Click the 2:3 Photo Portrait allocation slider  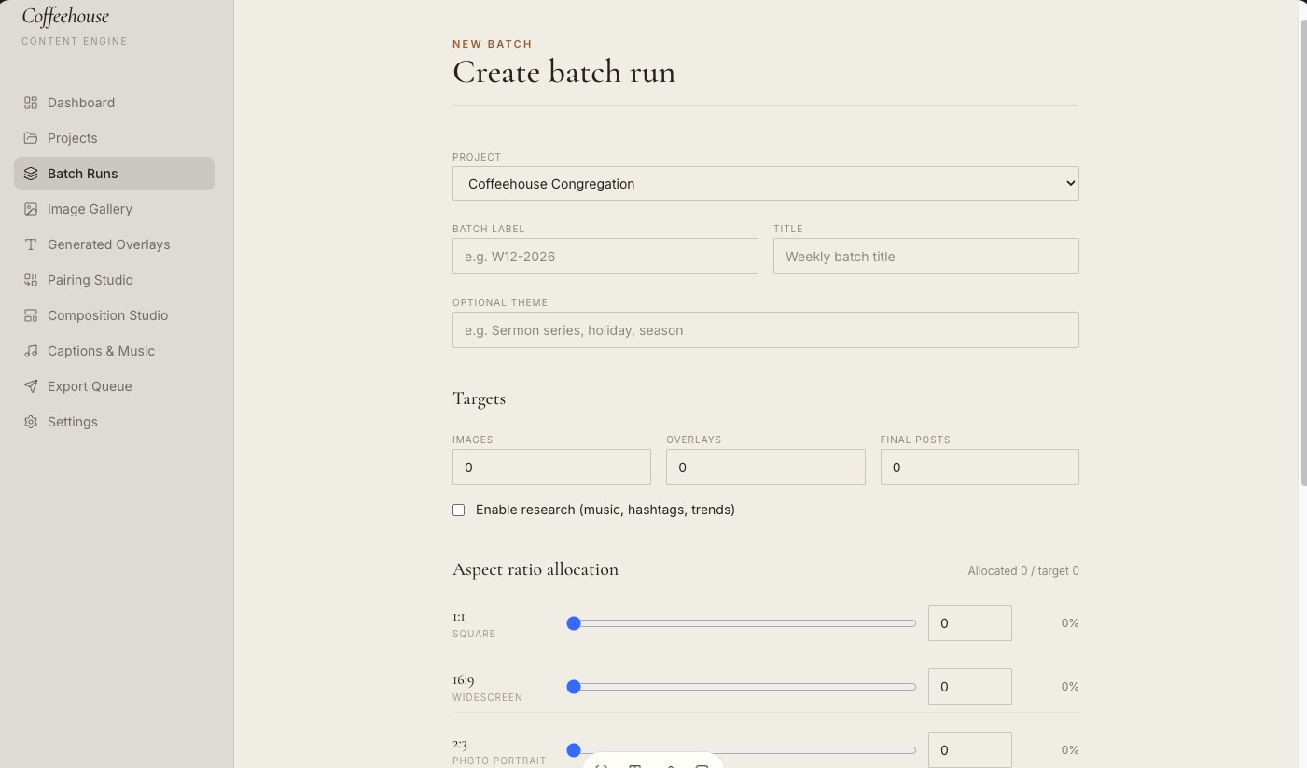742,750
